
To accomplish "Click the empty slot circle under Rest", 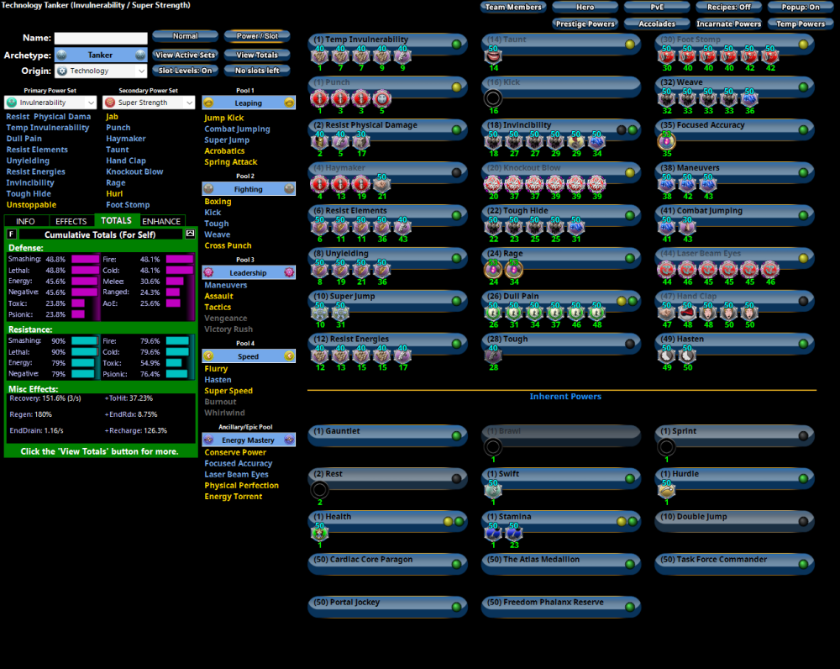I will coord(319,488).
